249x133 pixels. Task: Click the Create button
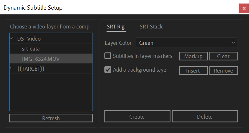pyautogui.click(x=137, y=116)
